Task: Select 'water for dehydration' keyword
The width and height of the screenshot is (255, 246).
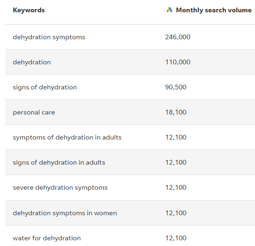Action: point(47,238)
